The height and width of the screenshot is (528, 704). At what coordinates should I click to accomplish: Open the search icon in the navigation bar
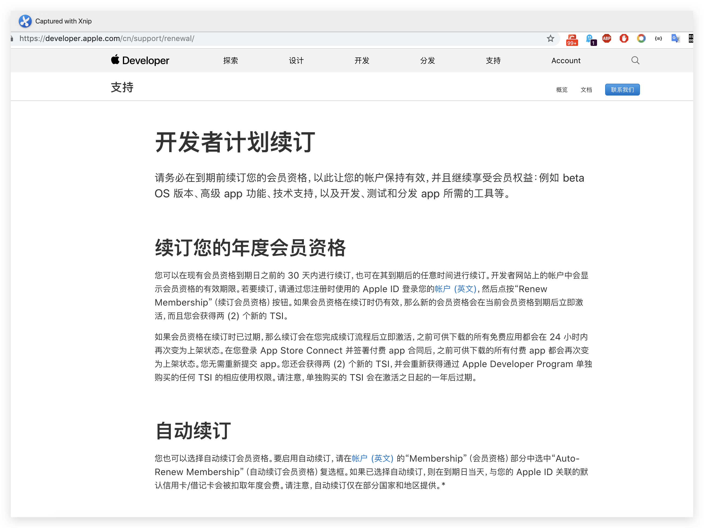point(635,60)
